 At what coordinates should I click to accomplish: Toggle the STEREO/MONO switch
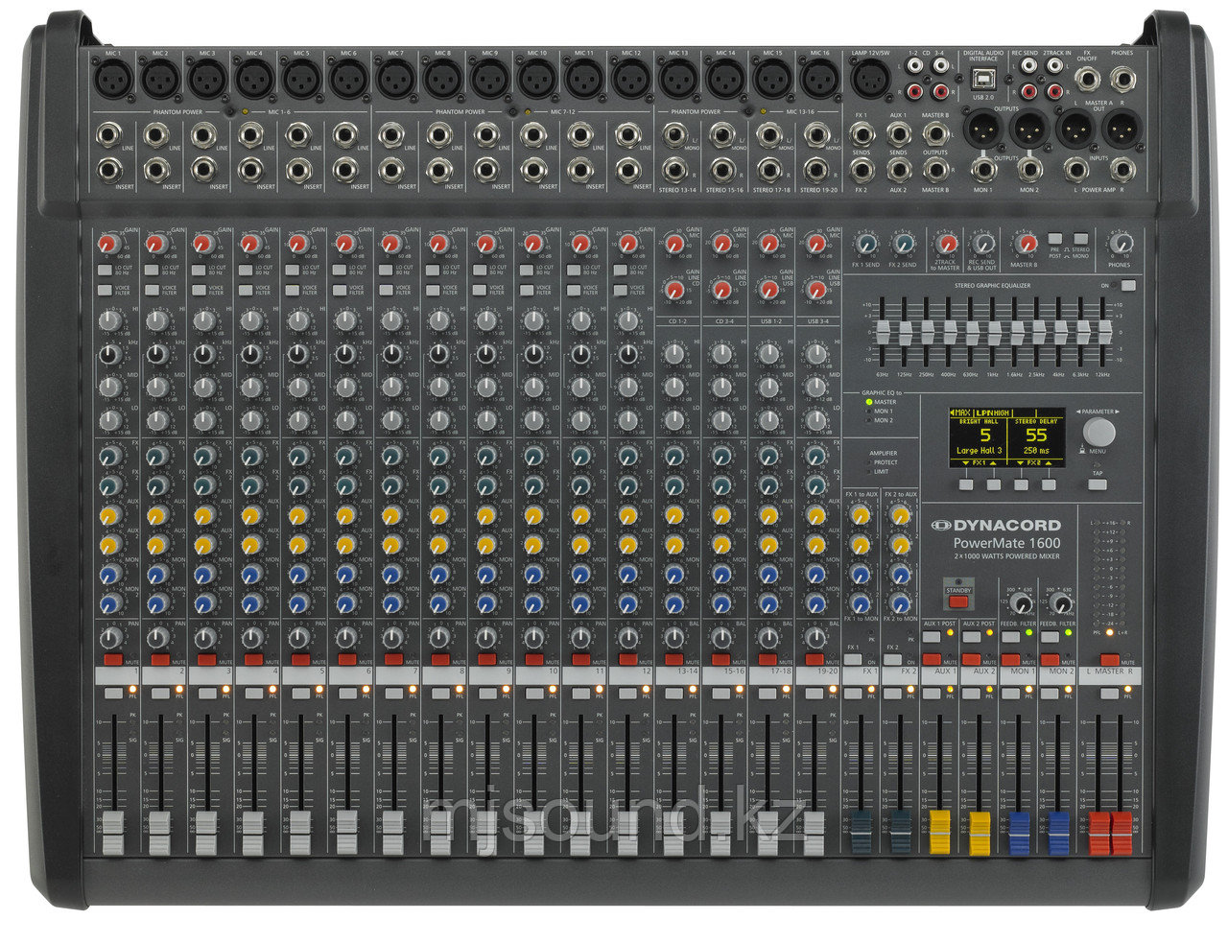tap(1080, 238)
